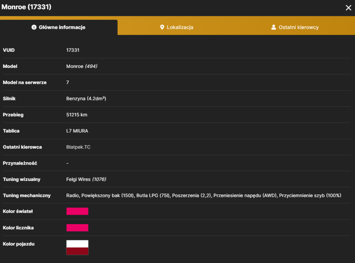Click the Przynależność dash value
The width and height of the screenshot is (355, 263).
coord(67,163)
